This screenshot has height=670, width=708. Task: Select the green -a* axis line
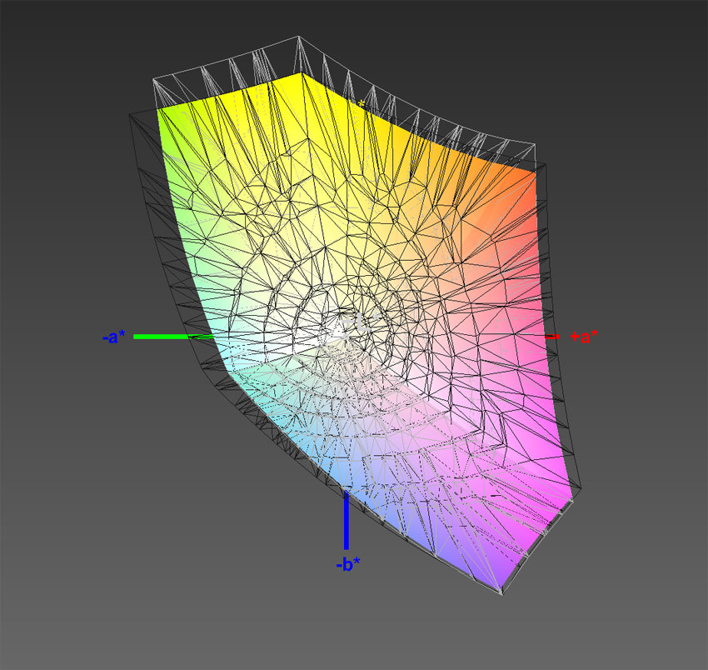[167, 337]
